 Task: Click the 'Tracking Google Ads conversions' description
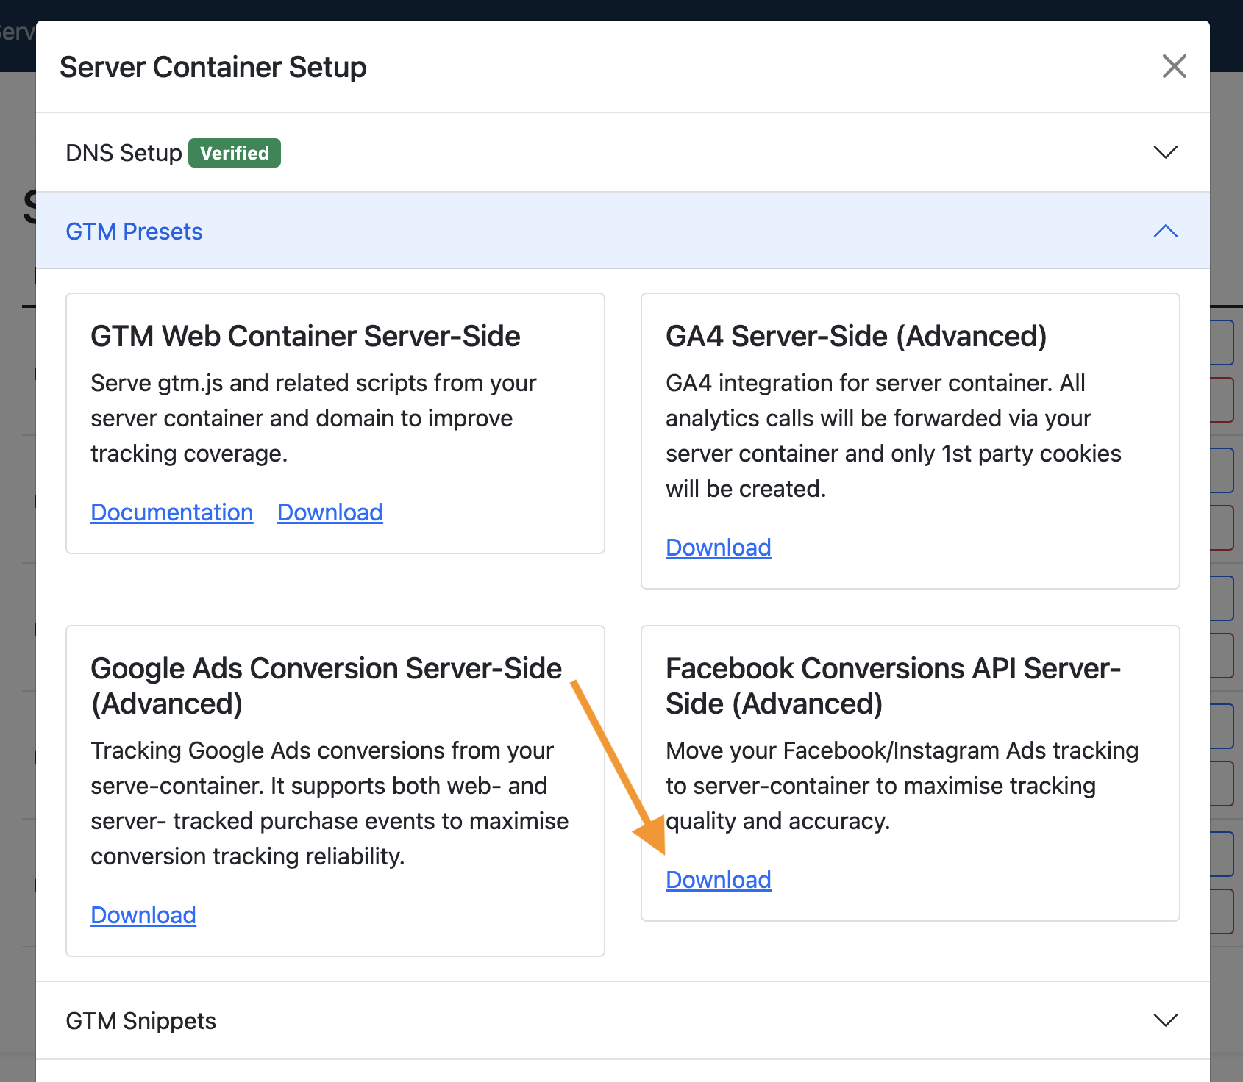pyautogui.click(x=330, y=803)
